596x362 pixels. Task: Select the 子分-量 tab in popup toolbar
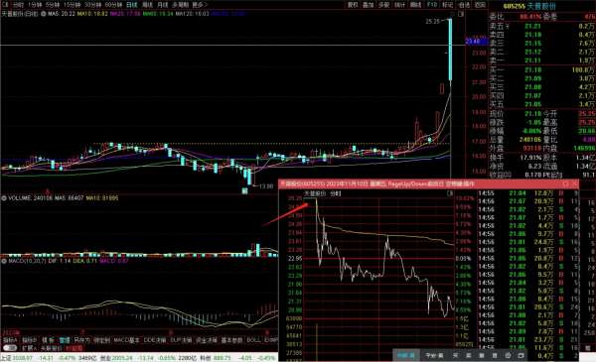[x=434, y=355]
